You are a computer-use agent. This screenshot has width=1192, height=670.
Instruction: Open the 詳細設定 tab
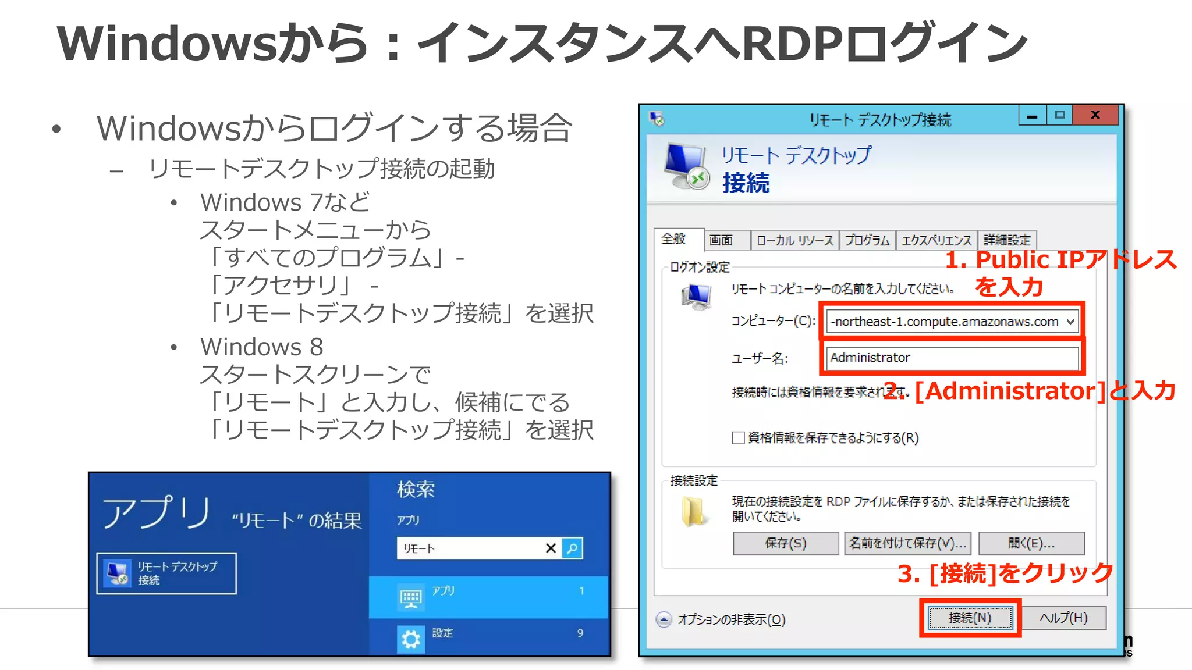[1007, 240]
